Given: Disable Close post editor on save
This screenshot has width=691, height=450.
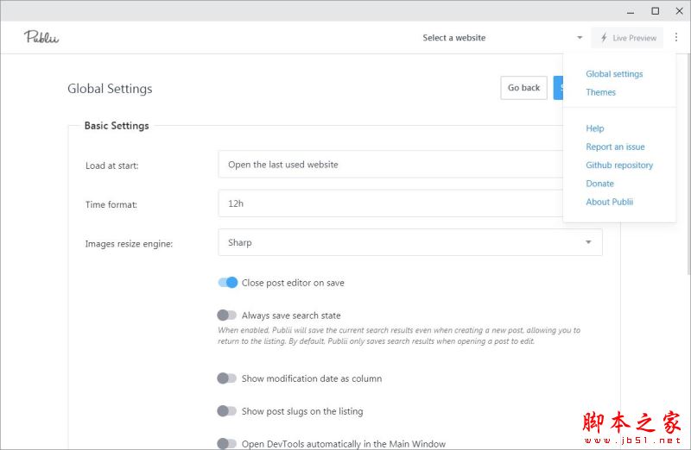Looking at the screenshot, I should click(227, 283).
